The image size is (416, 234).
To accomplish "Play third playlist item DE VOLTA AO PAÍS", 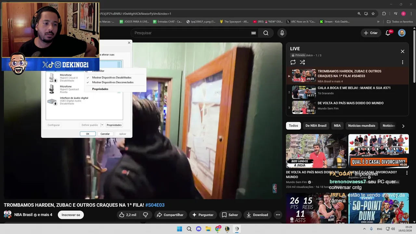I will click(x=347, y=107).
